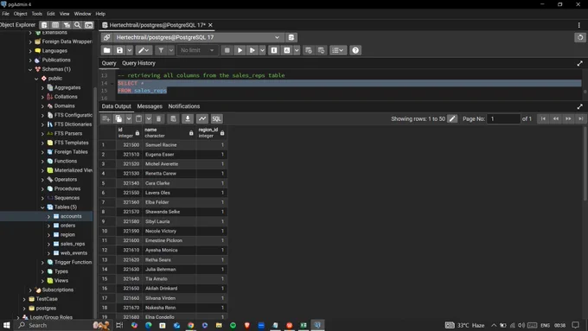Click the Execute script icon
This screenshot has height=331, width=588.
(x=252, y=50)
